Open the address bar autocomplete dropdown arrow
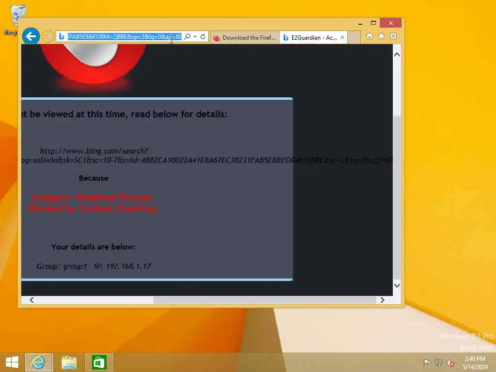This screenshot has width=496, height=372. 195,37
